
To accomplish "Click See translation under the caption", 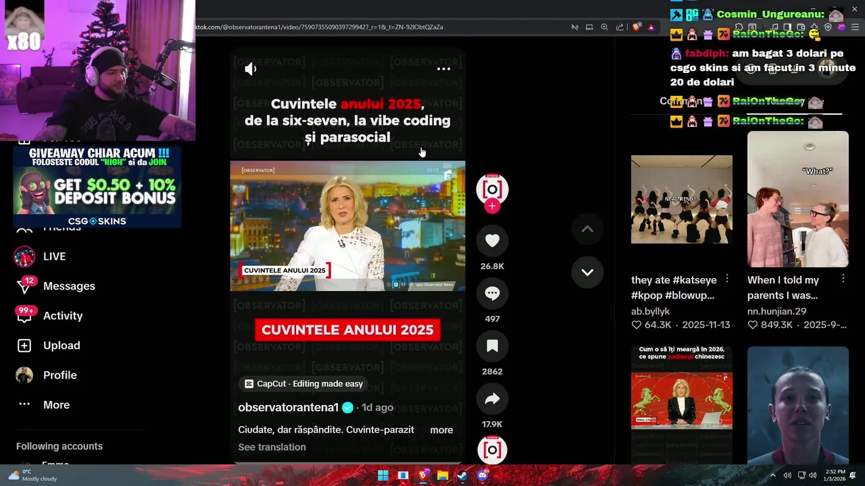I will point(272,447).
